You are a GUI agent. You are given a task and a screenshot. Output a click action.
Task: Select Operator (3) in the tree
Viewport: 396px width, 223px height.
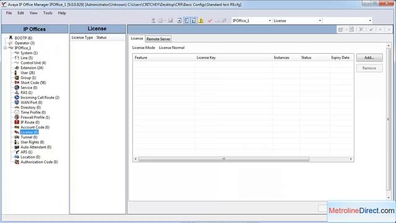(25, 43)
